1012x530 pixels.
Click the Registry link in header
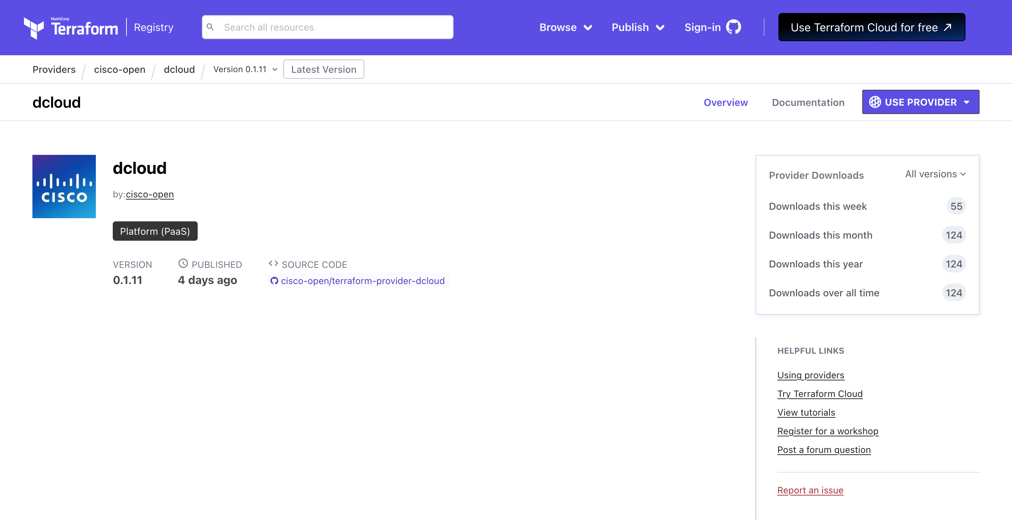point(154,27)
